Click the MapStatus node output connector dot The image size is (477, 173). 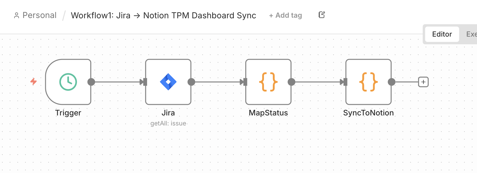[291, 82]
